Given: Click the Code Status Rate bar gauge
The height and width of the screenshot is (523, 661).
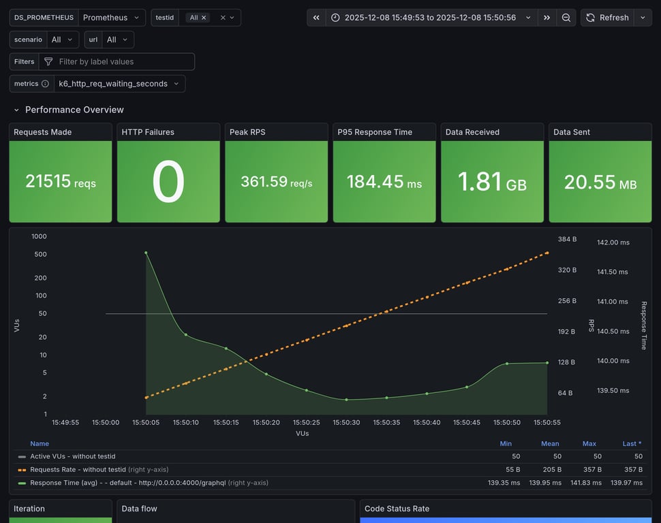Looking at the screenshot, I should coord(504,521).
